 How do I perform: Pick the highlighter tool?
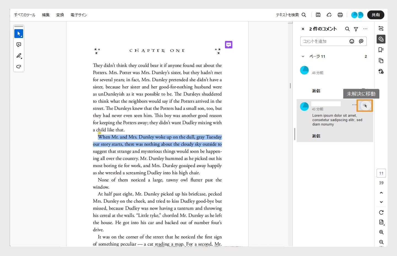pyautogui.click(x=19, y=56)
